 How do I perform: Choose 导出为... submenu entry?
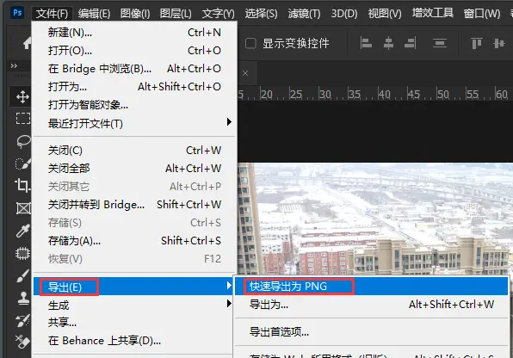(x=371, y=305)
